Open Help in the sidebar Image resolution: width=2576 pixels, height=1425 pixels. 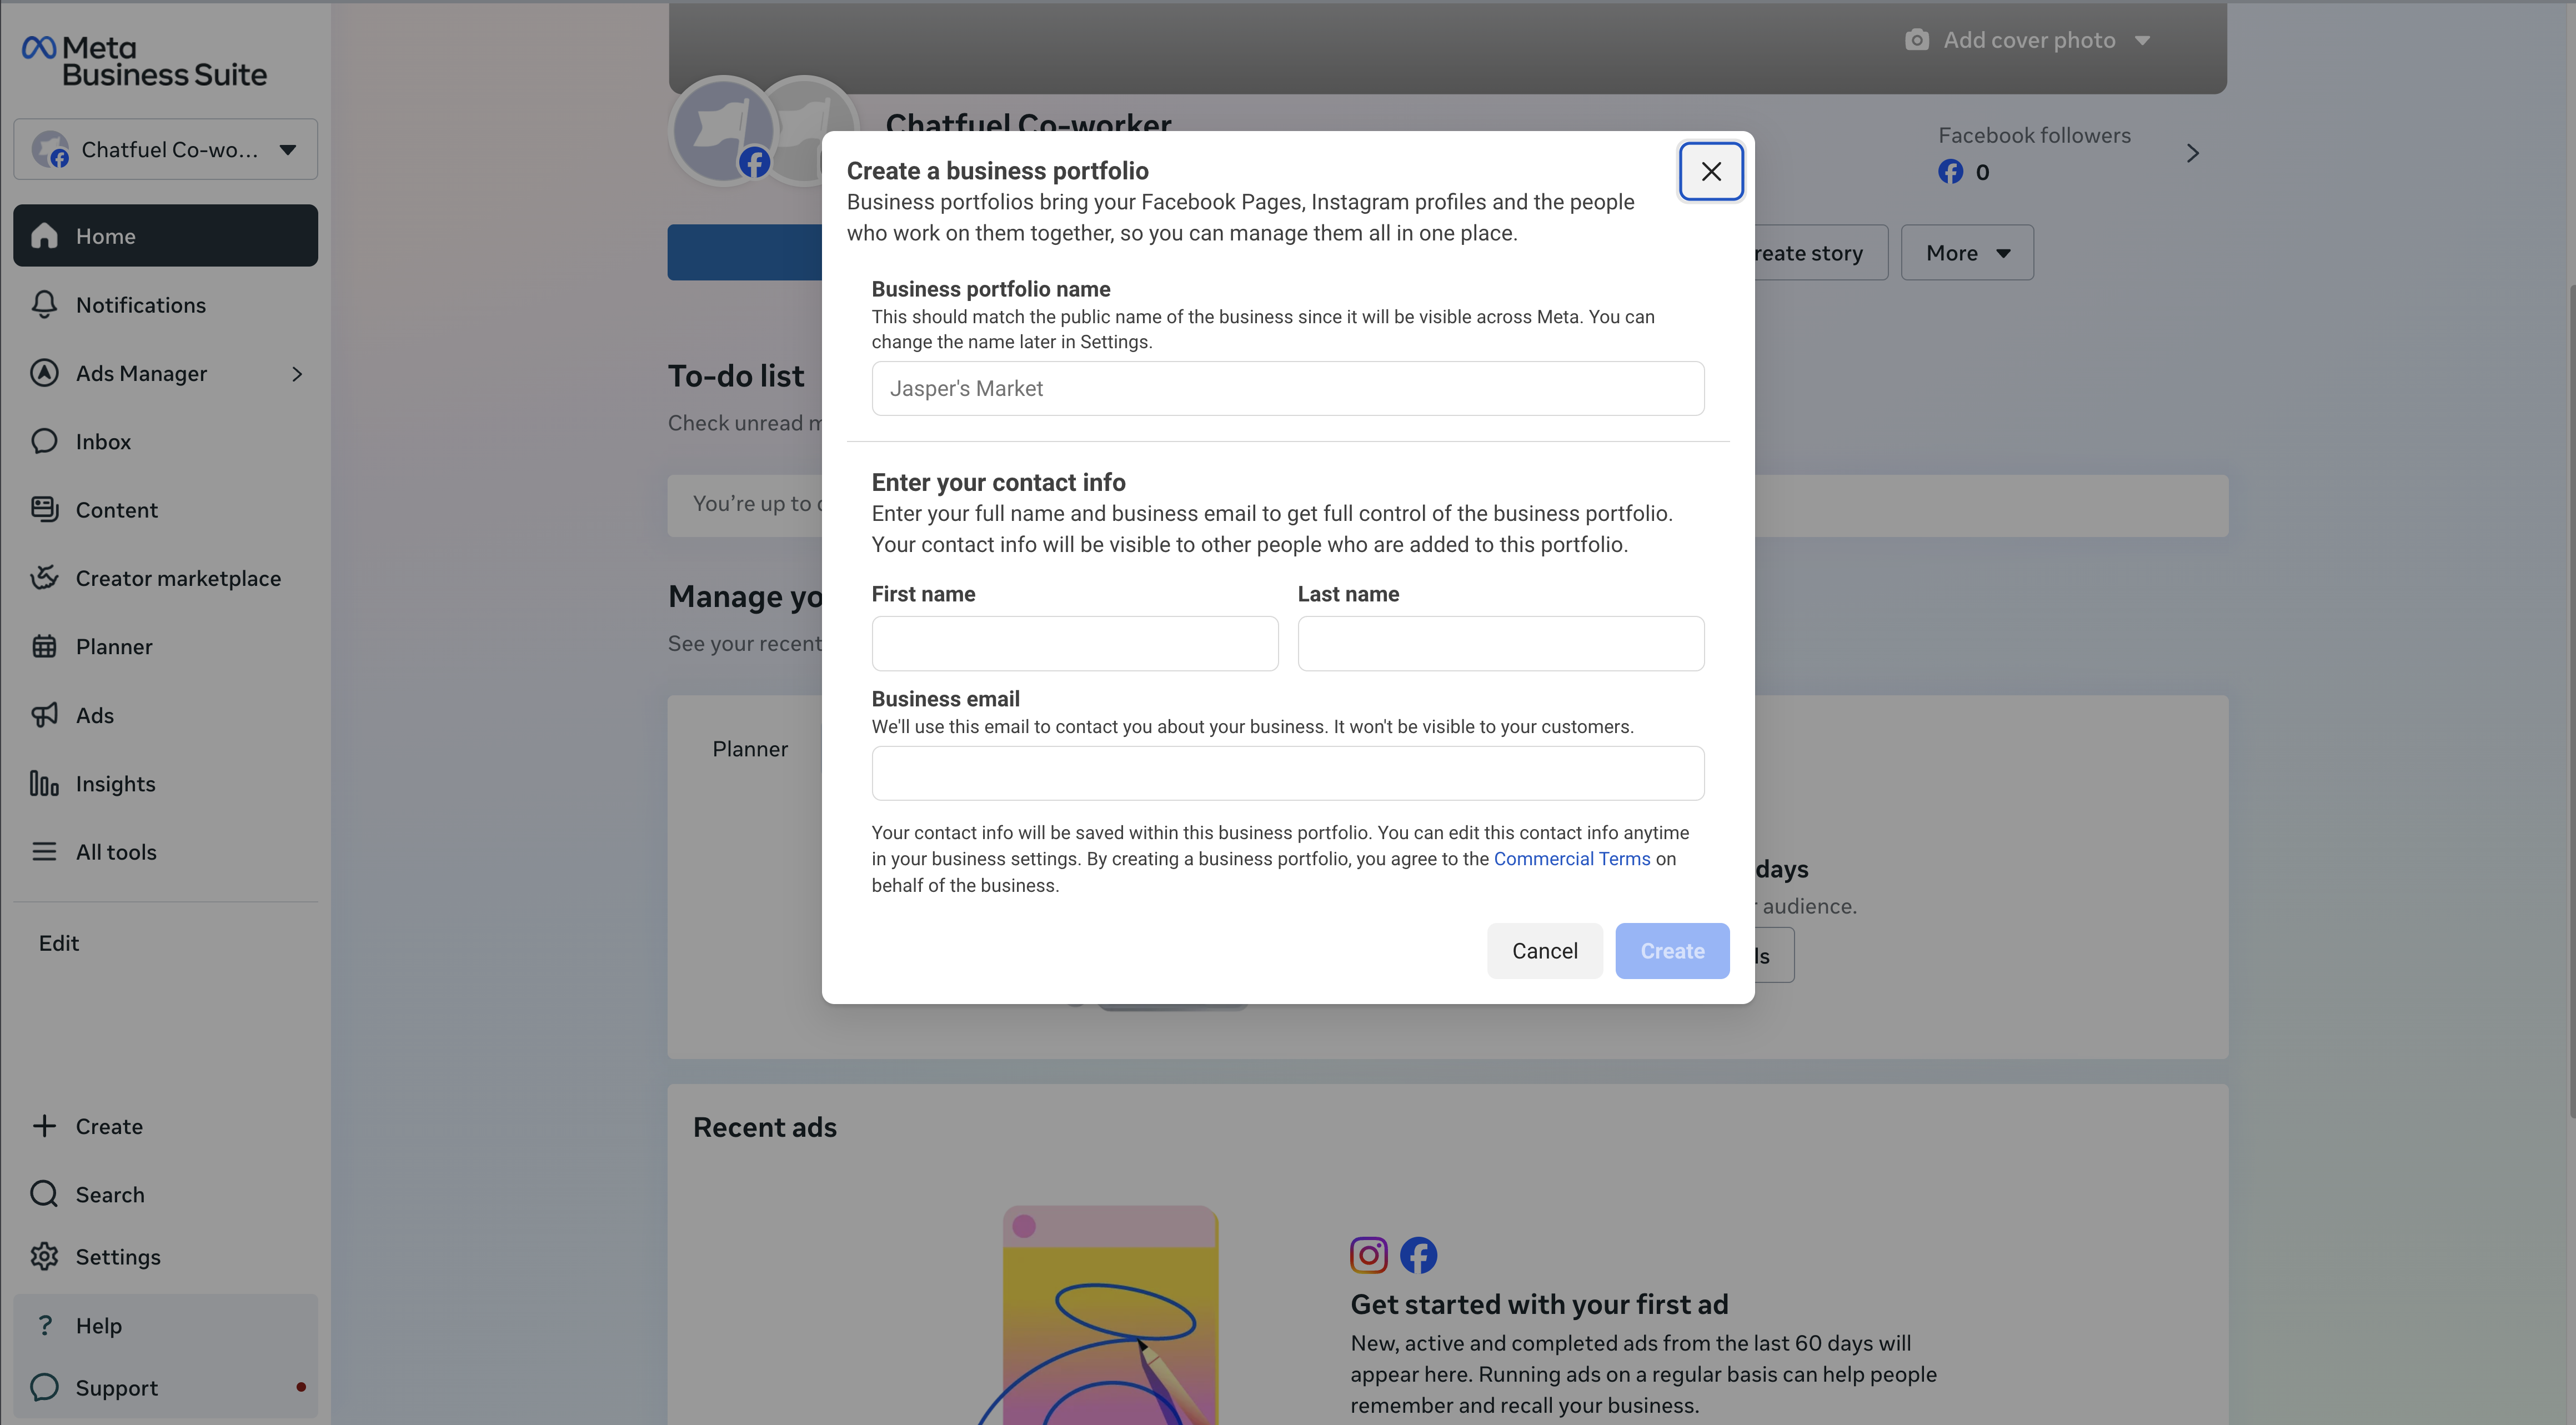[x=166, y=1326]
